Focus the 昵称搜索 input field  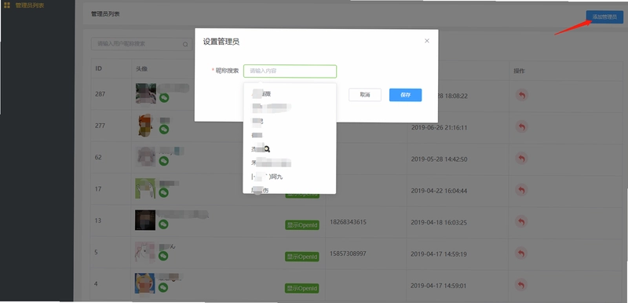(290, 71)
